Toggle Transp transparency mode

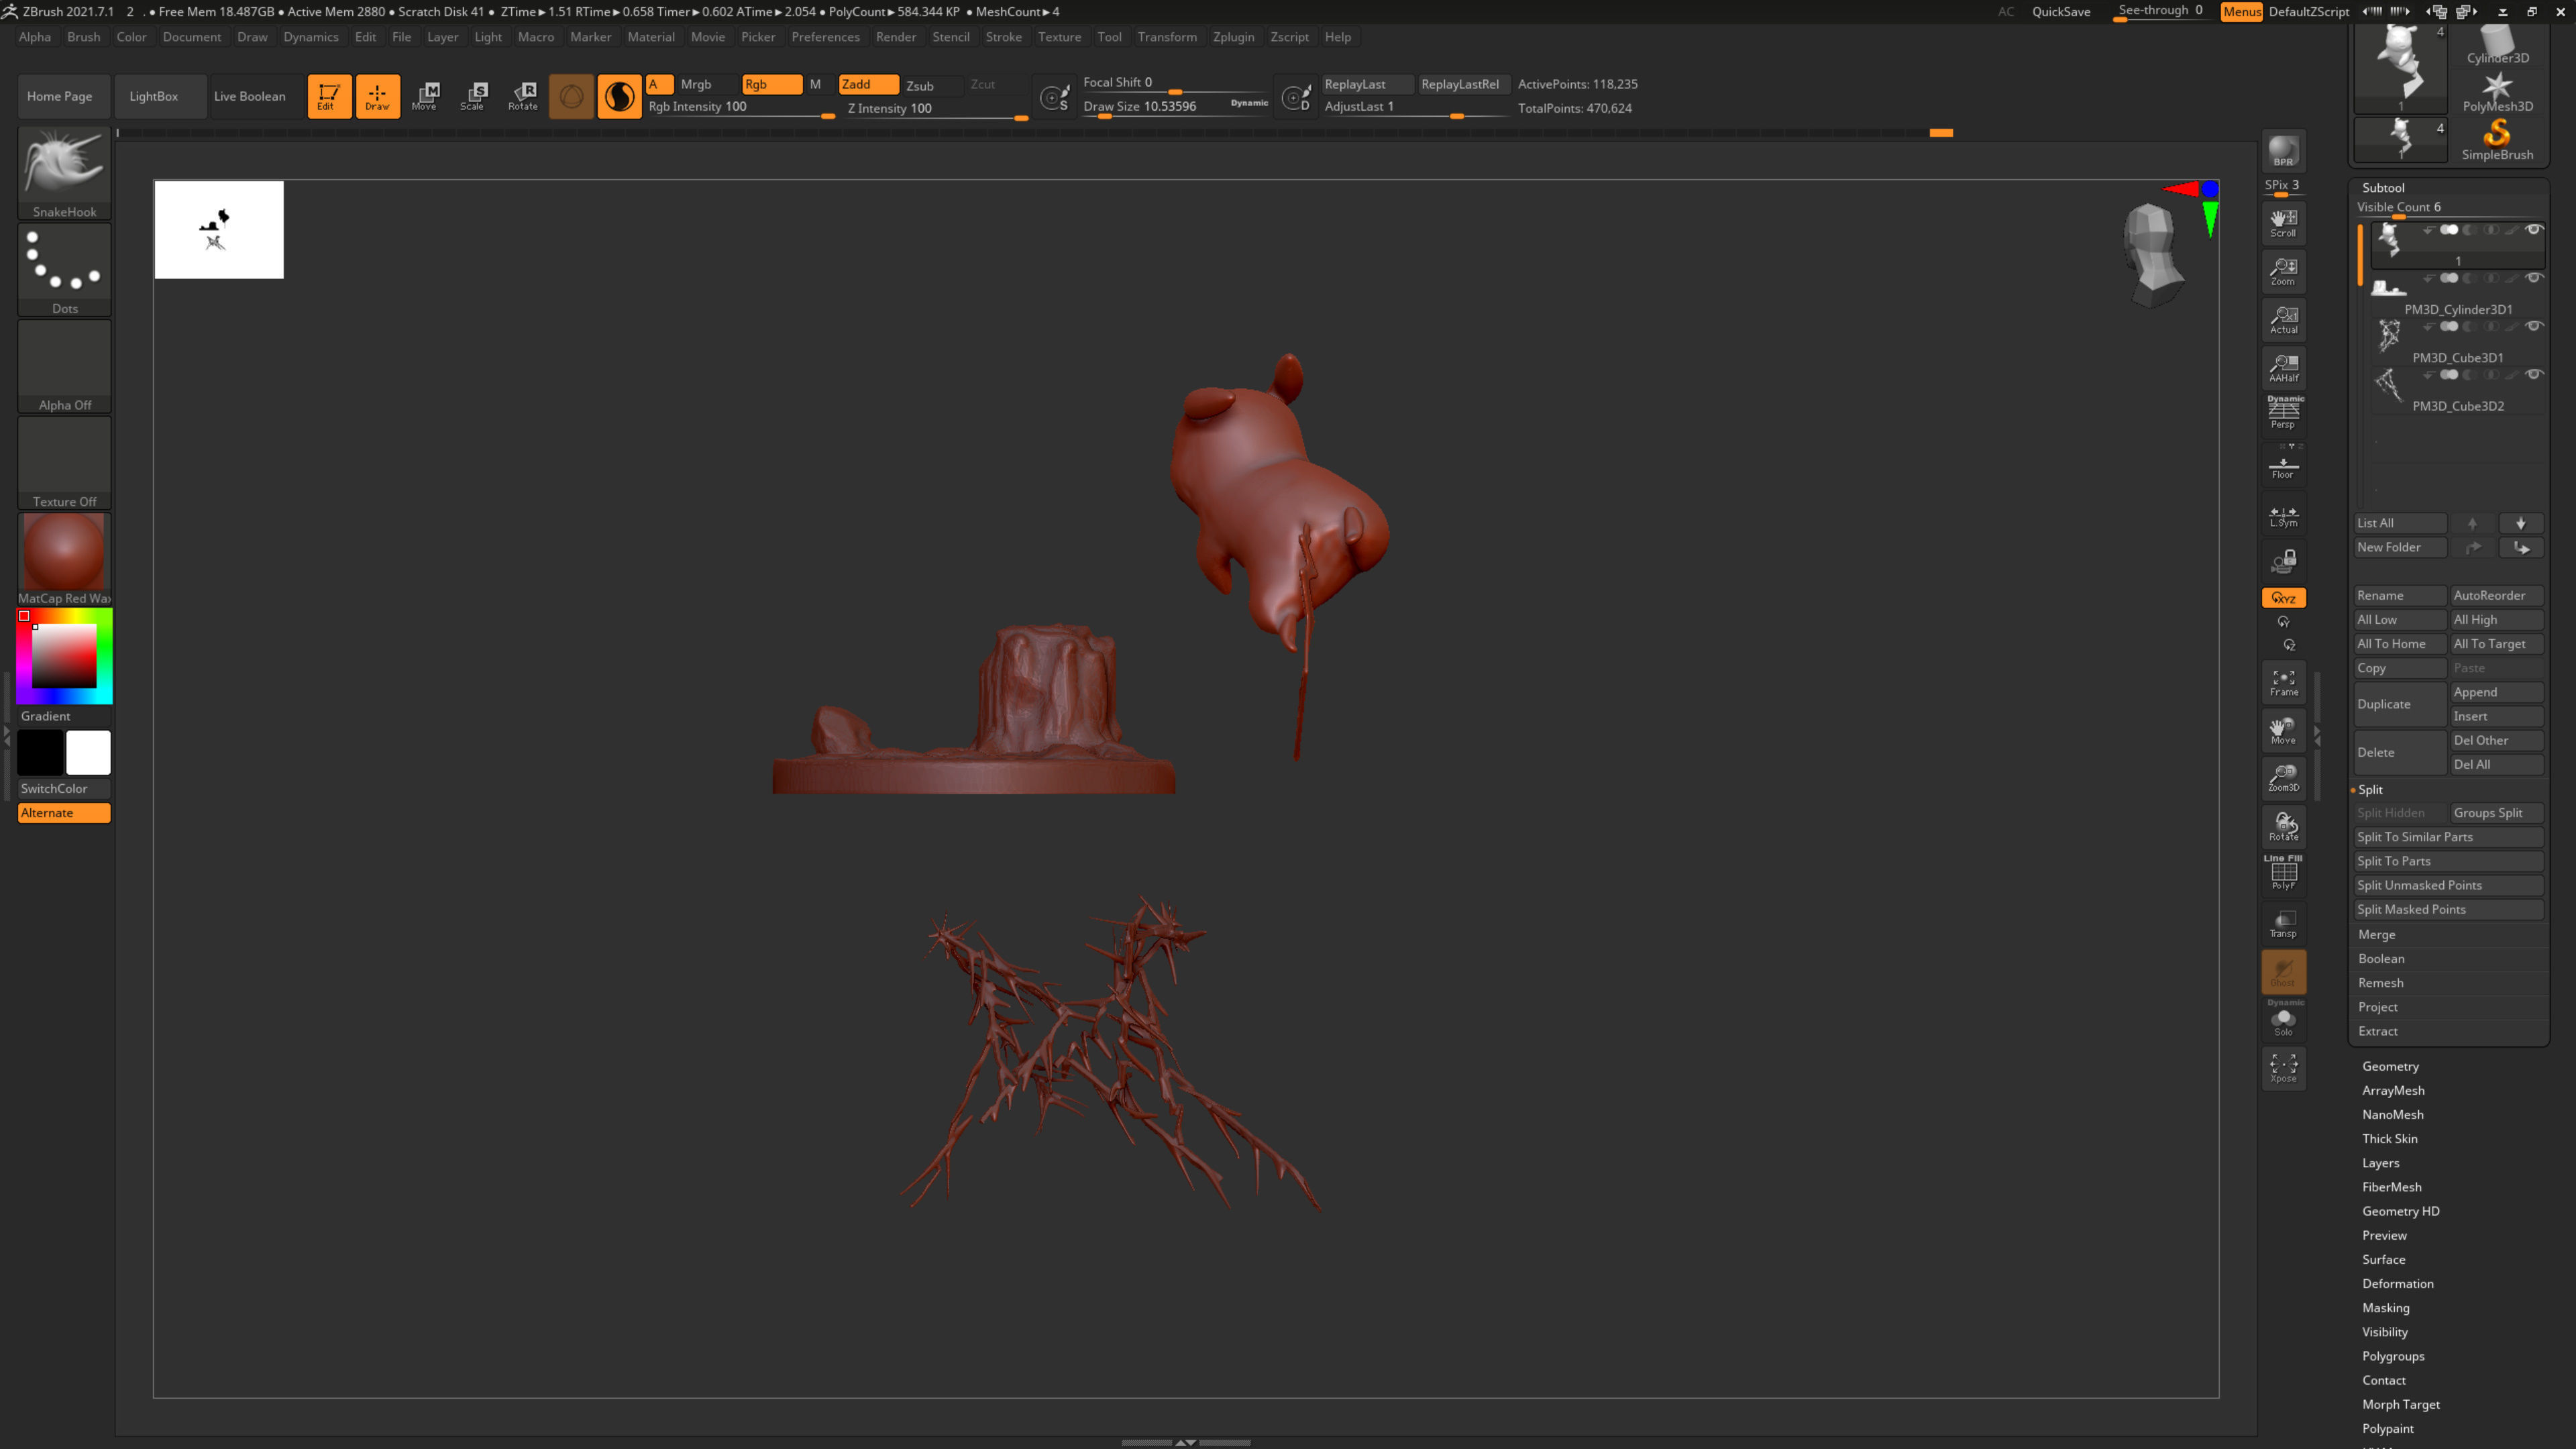click(2283, 924)
